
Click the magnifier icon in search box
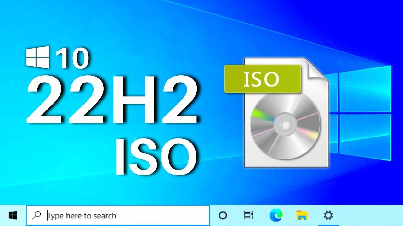point(37,215)
